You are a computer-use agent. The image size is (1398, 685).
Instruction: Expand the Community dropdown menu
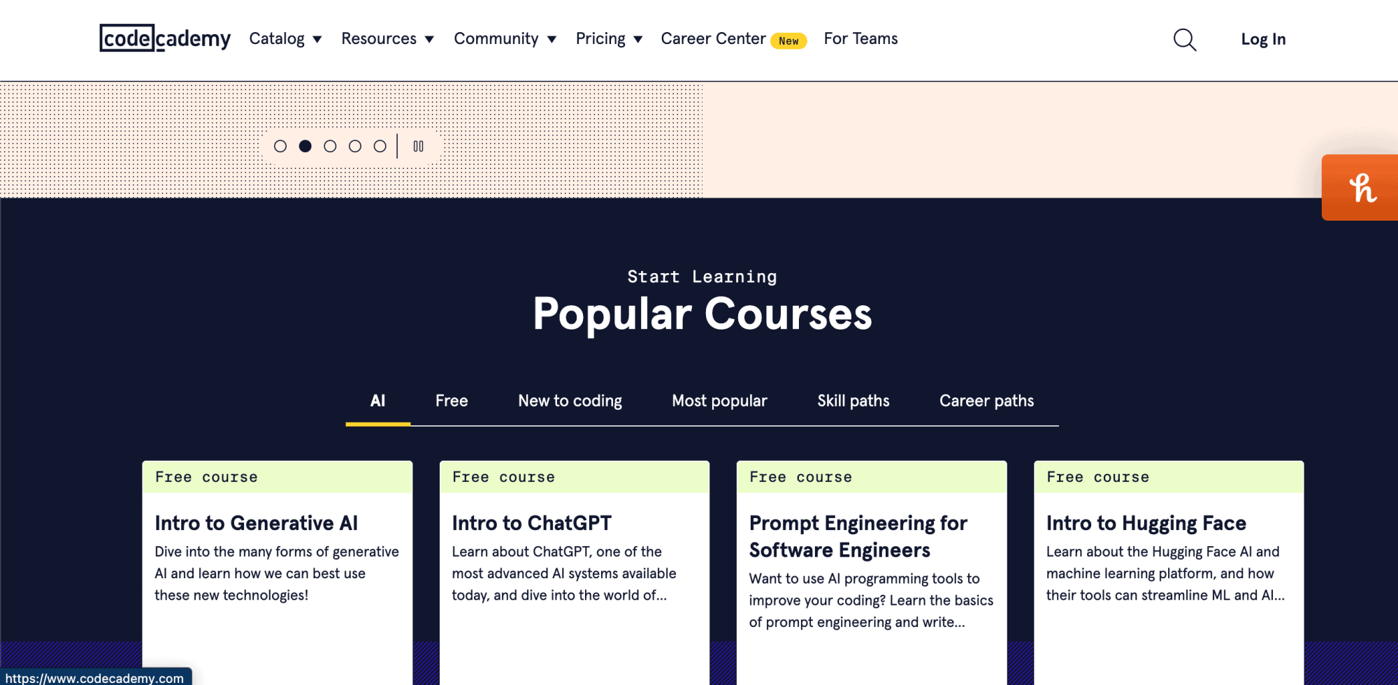505,38
